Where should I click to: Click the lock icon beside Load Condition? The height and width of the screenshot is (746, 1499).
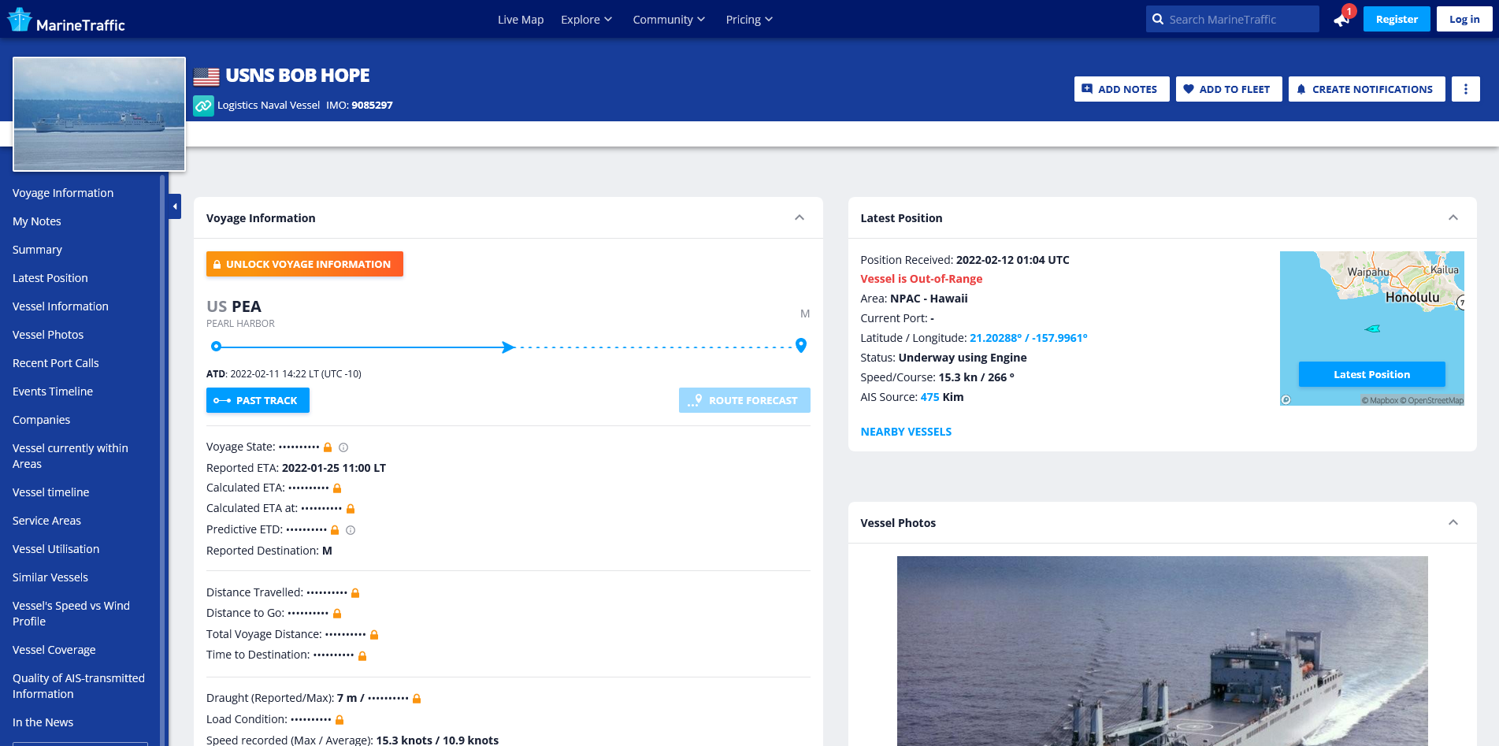tap(340, 720)
